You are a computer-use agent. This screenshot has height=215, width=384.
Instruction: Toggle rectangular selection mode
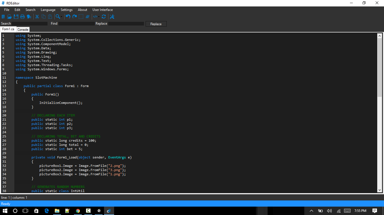pos(81,17)
